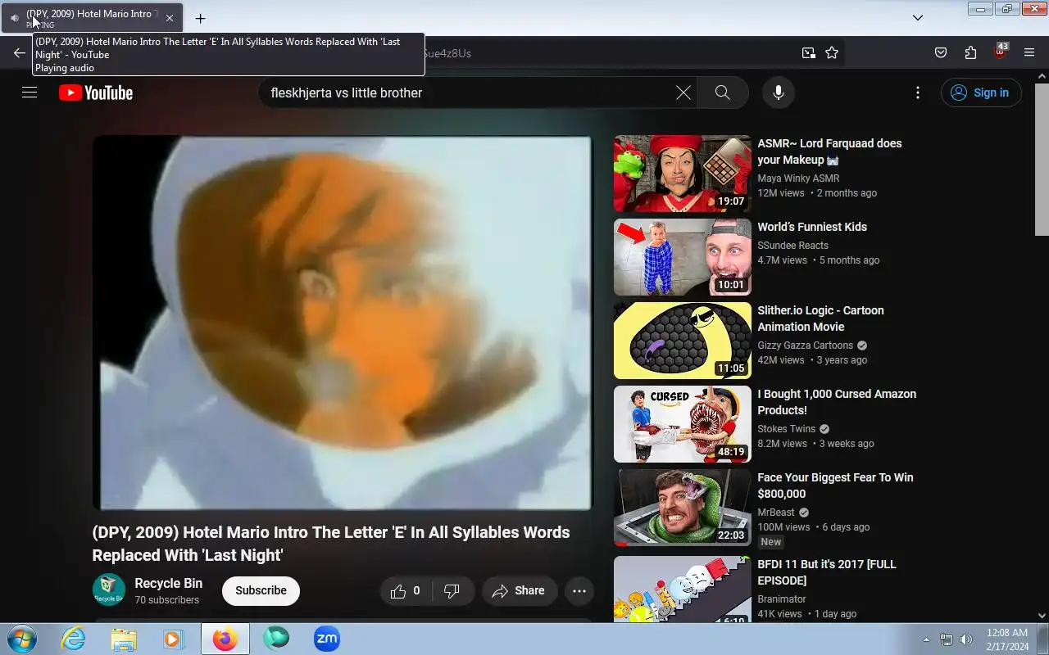Mute the tab via speaker icon
Viewport: 1049px width, 655px height.
tap(14, 18)
